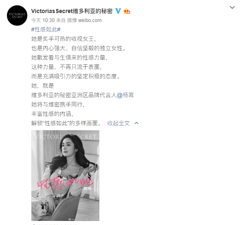This screenshot has width=240, height=225.
Task: Click the blue V verified badge
Action: point(118,11)
